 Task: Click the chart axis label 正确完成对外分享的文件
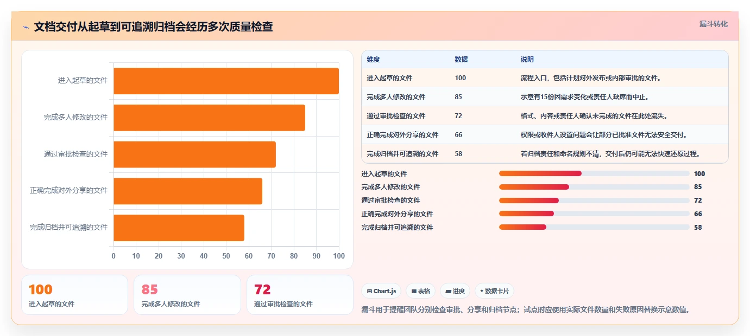tap(69, 191)
